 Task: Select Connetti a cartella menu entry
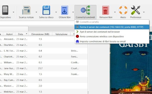pyautogui.click(x=112, y=22)
